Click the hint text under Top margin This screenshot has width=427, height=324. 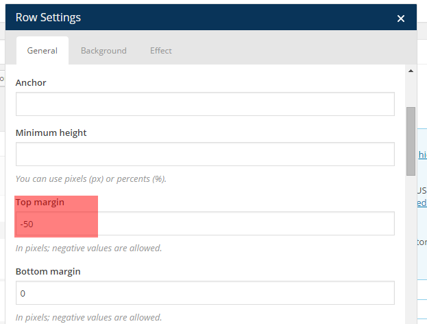tap(88, 248)
